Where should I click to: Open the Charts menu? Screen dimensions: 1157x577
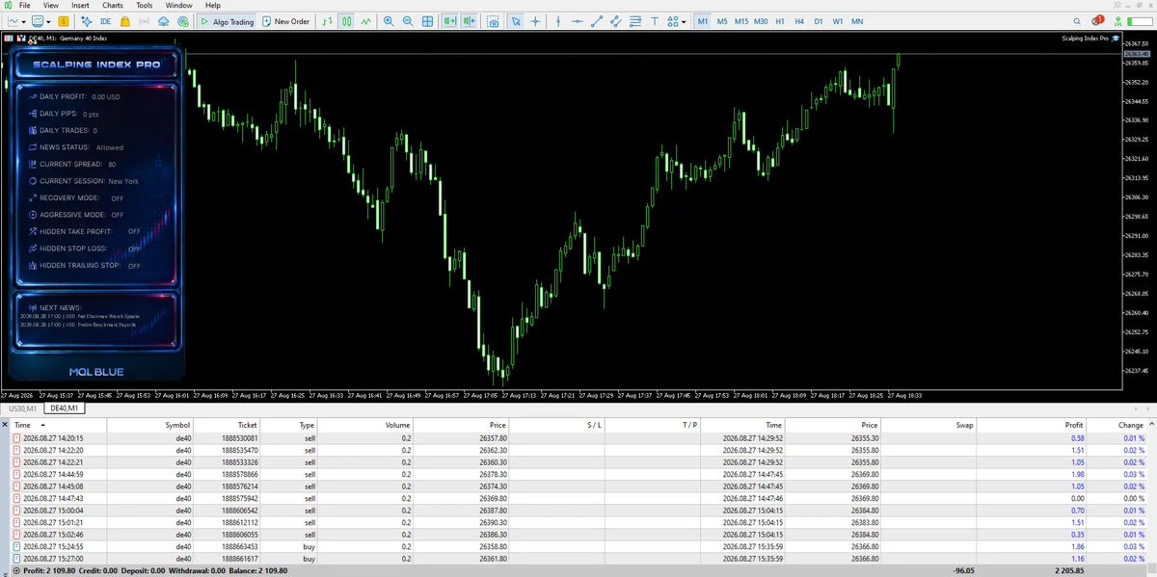point(113,5)
